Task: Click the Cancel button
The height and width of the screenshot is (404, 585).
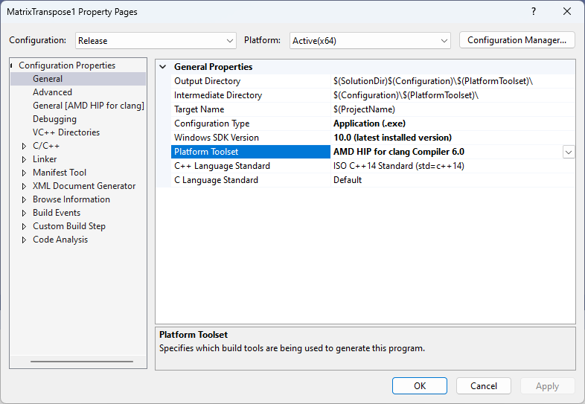Action: tap(484, 386)
